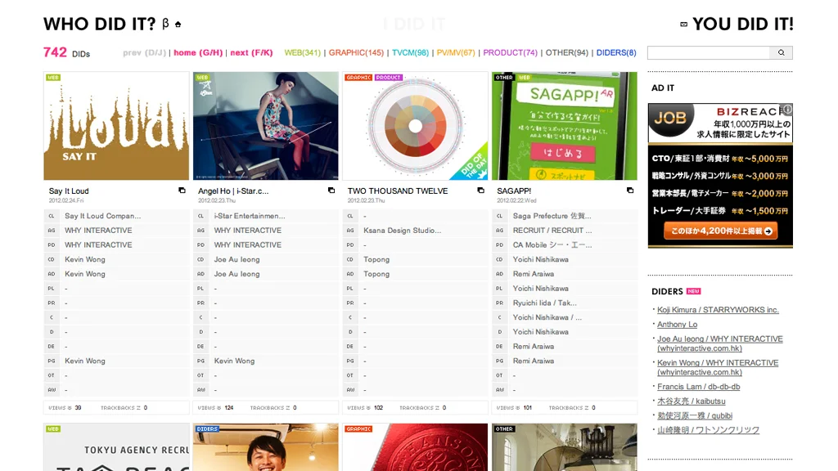Click orange 4,200件以上掲載 ad button
The height and width of the screenshot is (471, 838).
pos(720,231)
